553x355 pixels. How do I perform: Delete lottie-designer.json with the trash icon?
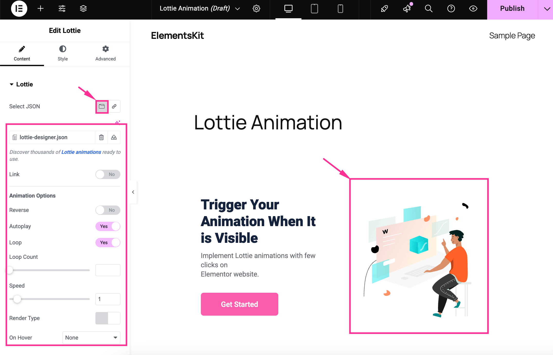pos(101,137)
